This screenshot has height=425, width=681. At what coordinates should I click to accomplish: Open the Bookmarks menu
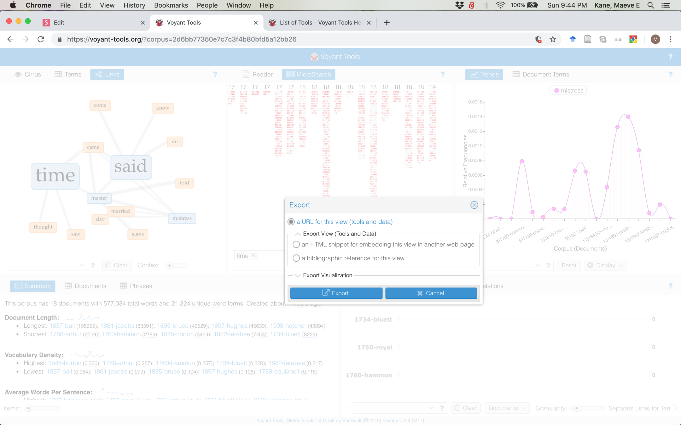click(171, 5)
